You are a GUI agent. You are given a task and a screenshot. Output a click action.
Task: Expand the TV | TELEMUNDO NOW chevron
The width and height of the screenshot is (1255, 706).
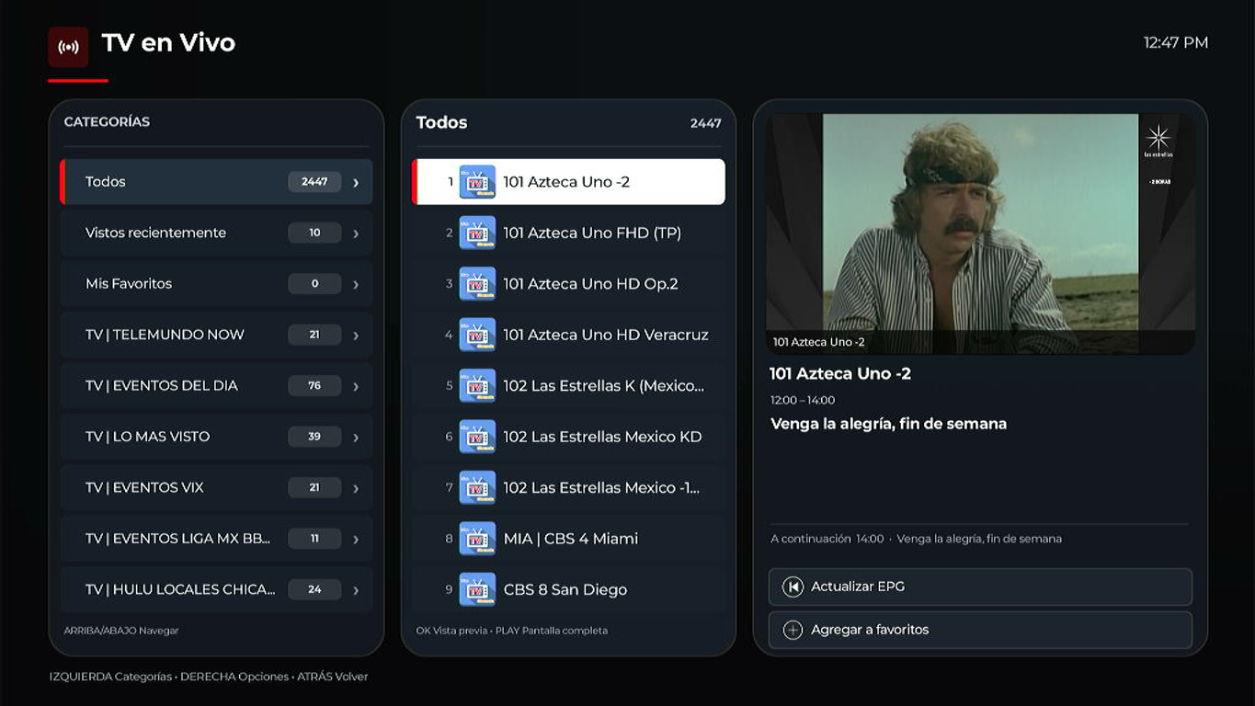point(356,336)
